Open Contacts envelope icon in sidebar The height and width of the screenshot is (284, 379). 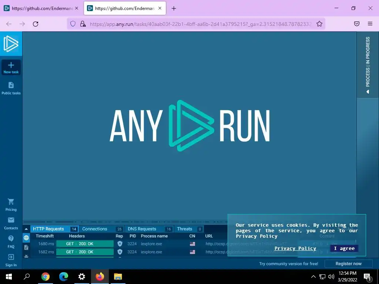tap(11, 220)
